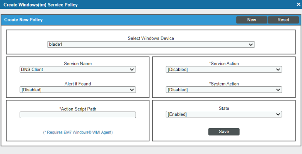Screen dimensions: 302x154
Task: Save the new service policy
Action: 224,132
